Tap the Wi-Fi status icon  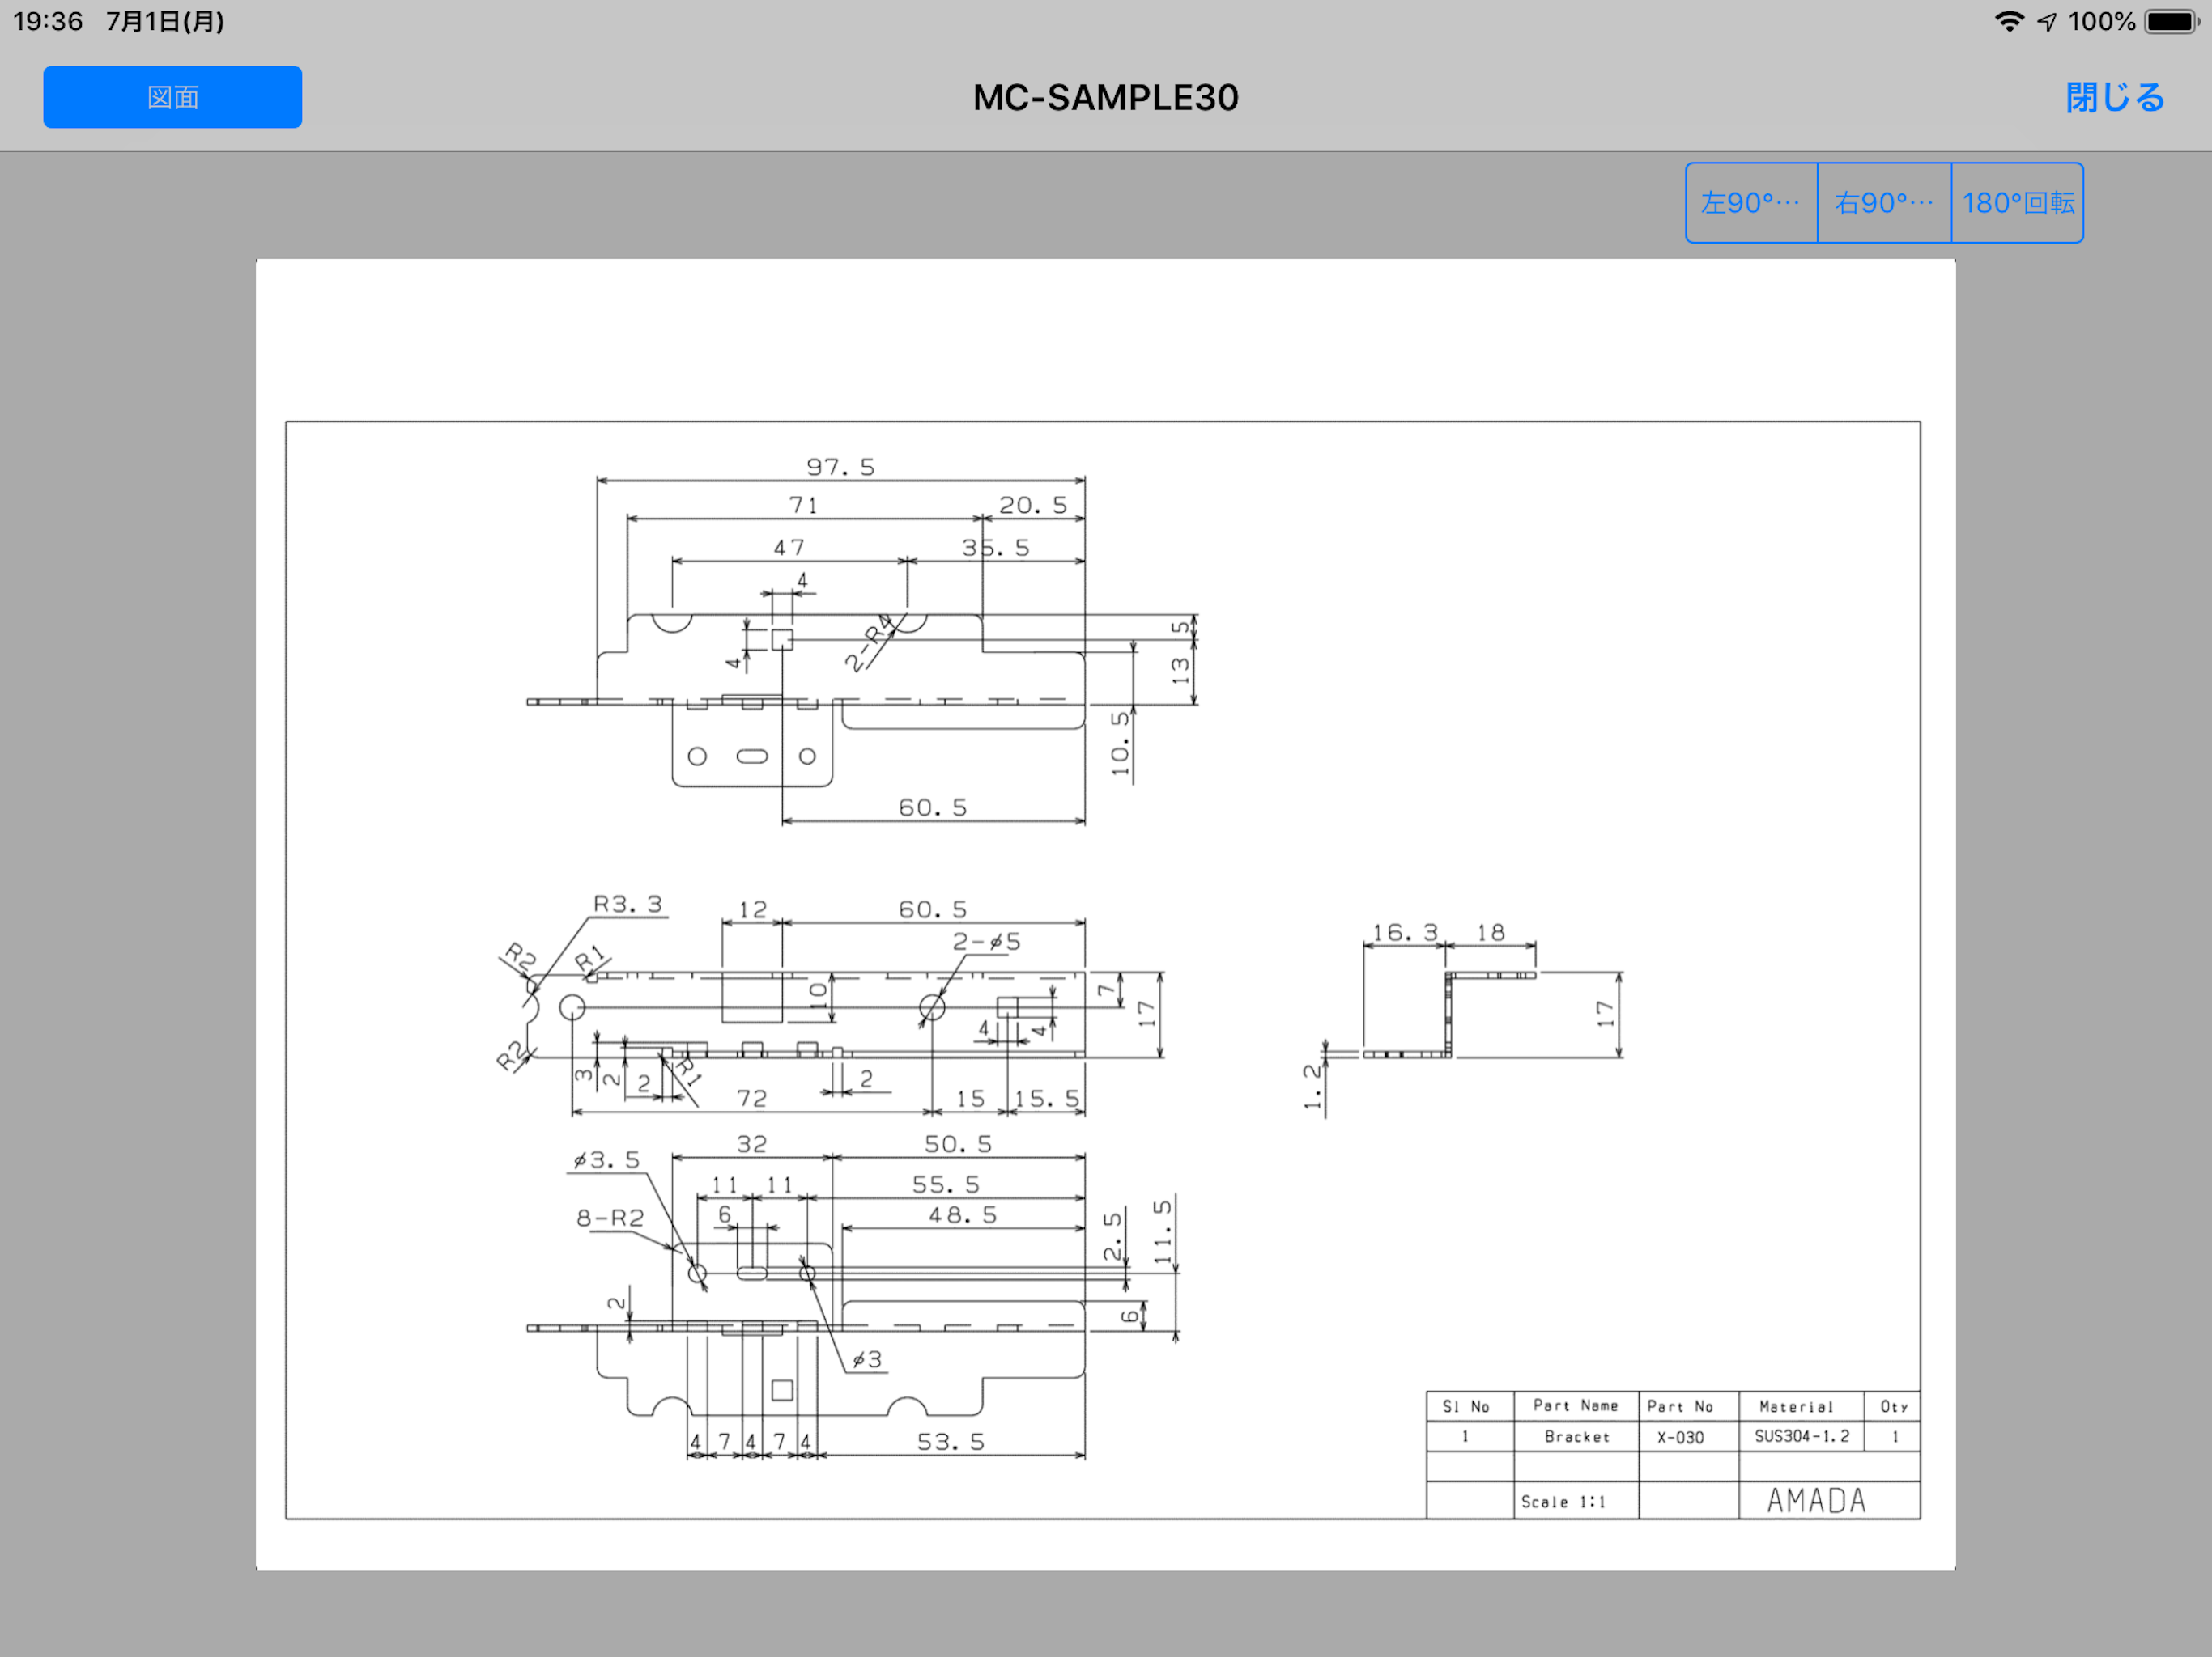click(2009, 21)
